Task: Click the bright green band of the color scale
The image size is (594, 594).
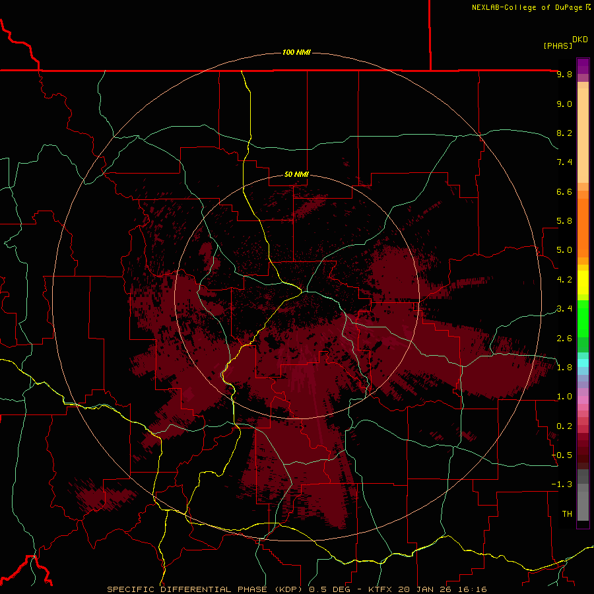Action: pyautogui.click(x=583, y=319)
